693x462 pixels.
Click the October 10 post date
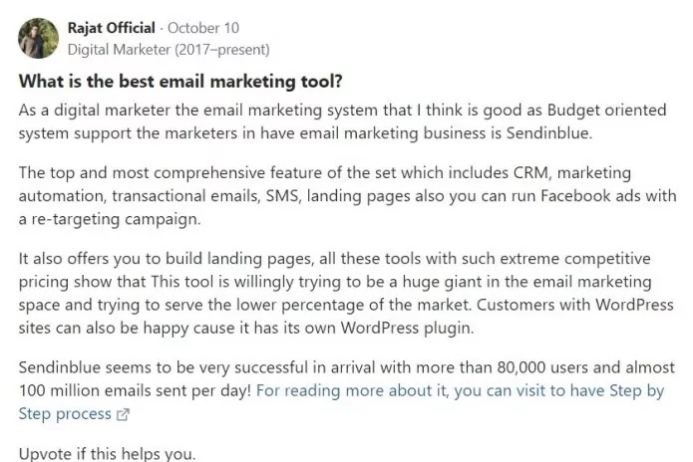tap(203, 28)
